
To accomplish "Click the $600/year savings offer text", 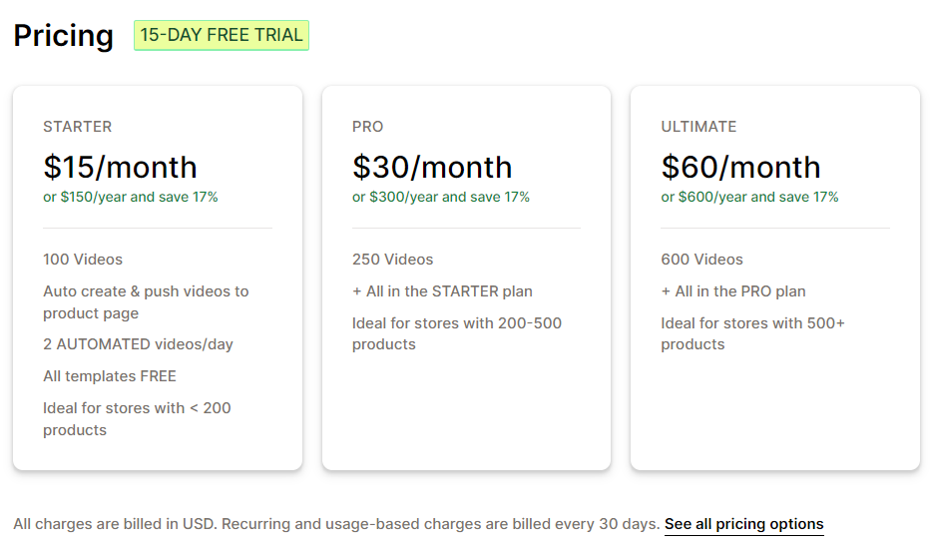I will [x=749, y=197].
